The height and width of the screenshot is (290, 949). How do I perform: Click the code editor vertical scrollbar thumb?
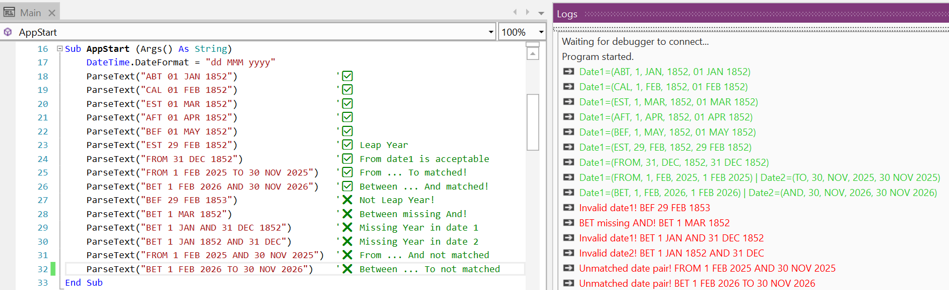click(533, 122)
